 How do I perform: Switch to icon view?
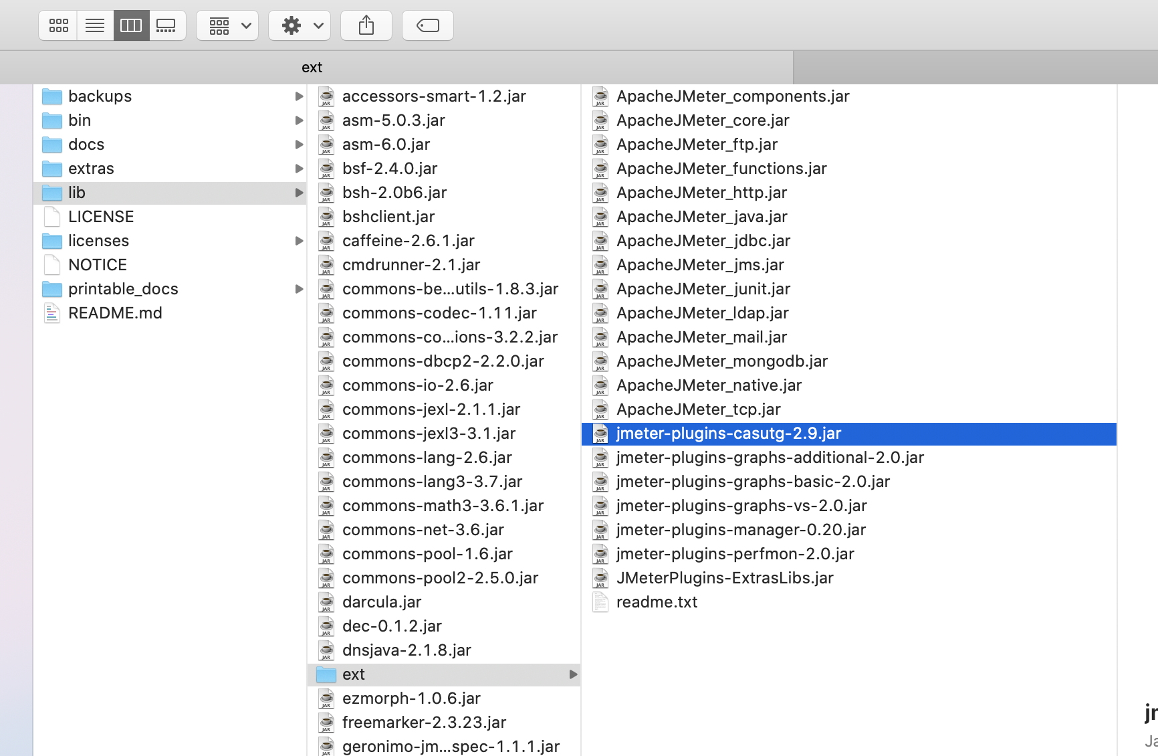tap(58, 25)
